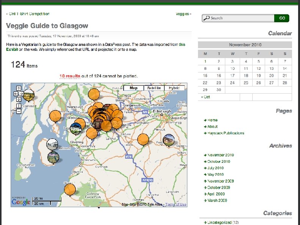Select the orange marker near Dunoon

point(55,116)
